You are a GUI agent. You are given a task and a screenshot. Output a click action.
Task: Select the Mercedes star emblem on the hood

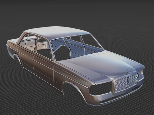(127, 72)
